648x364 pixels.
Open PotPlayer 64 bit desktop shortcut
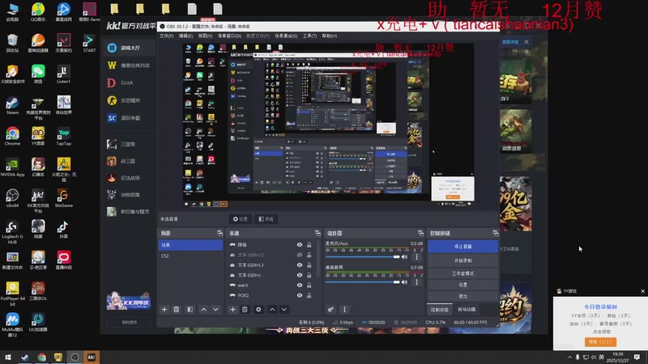click(12, 294)
